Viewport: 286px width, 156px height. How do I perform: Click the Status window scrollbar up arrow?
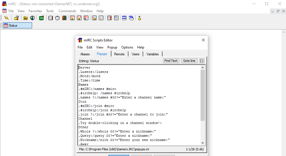[283, 32]
